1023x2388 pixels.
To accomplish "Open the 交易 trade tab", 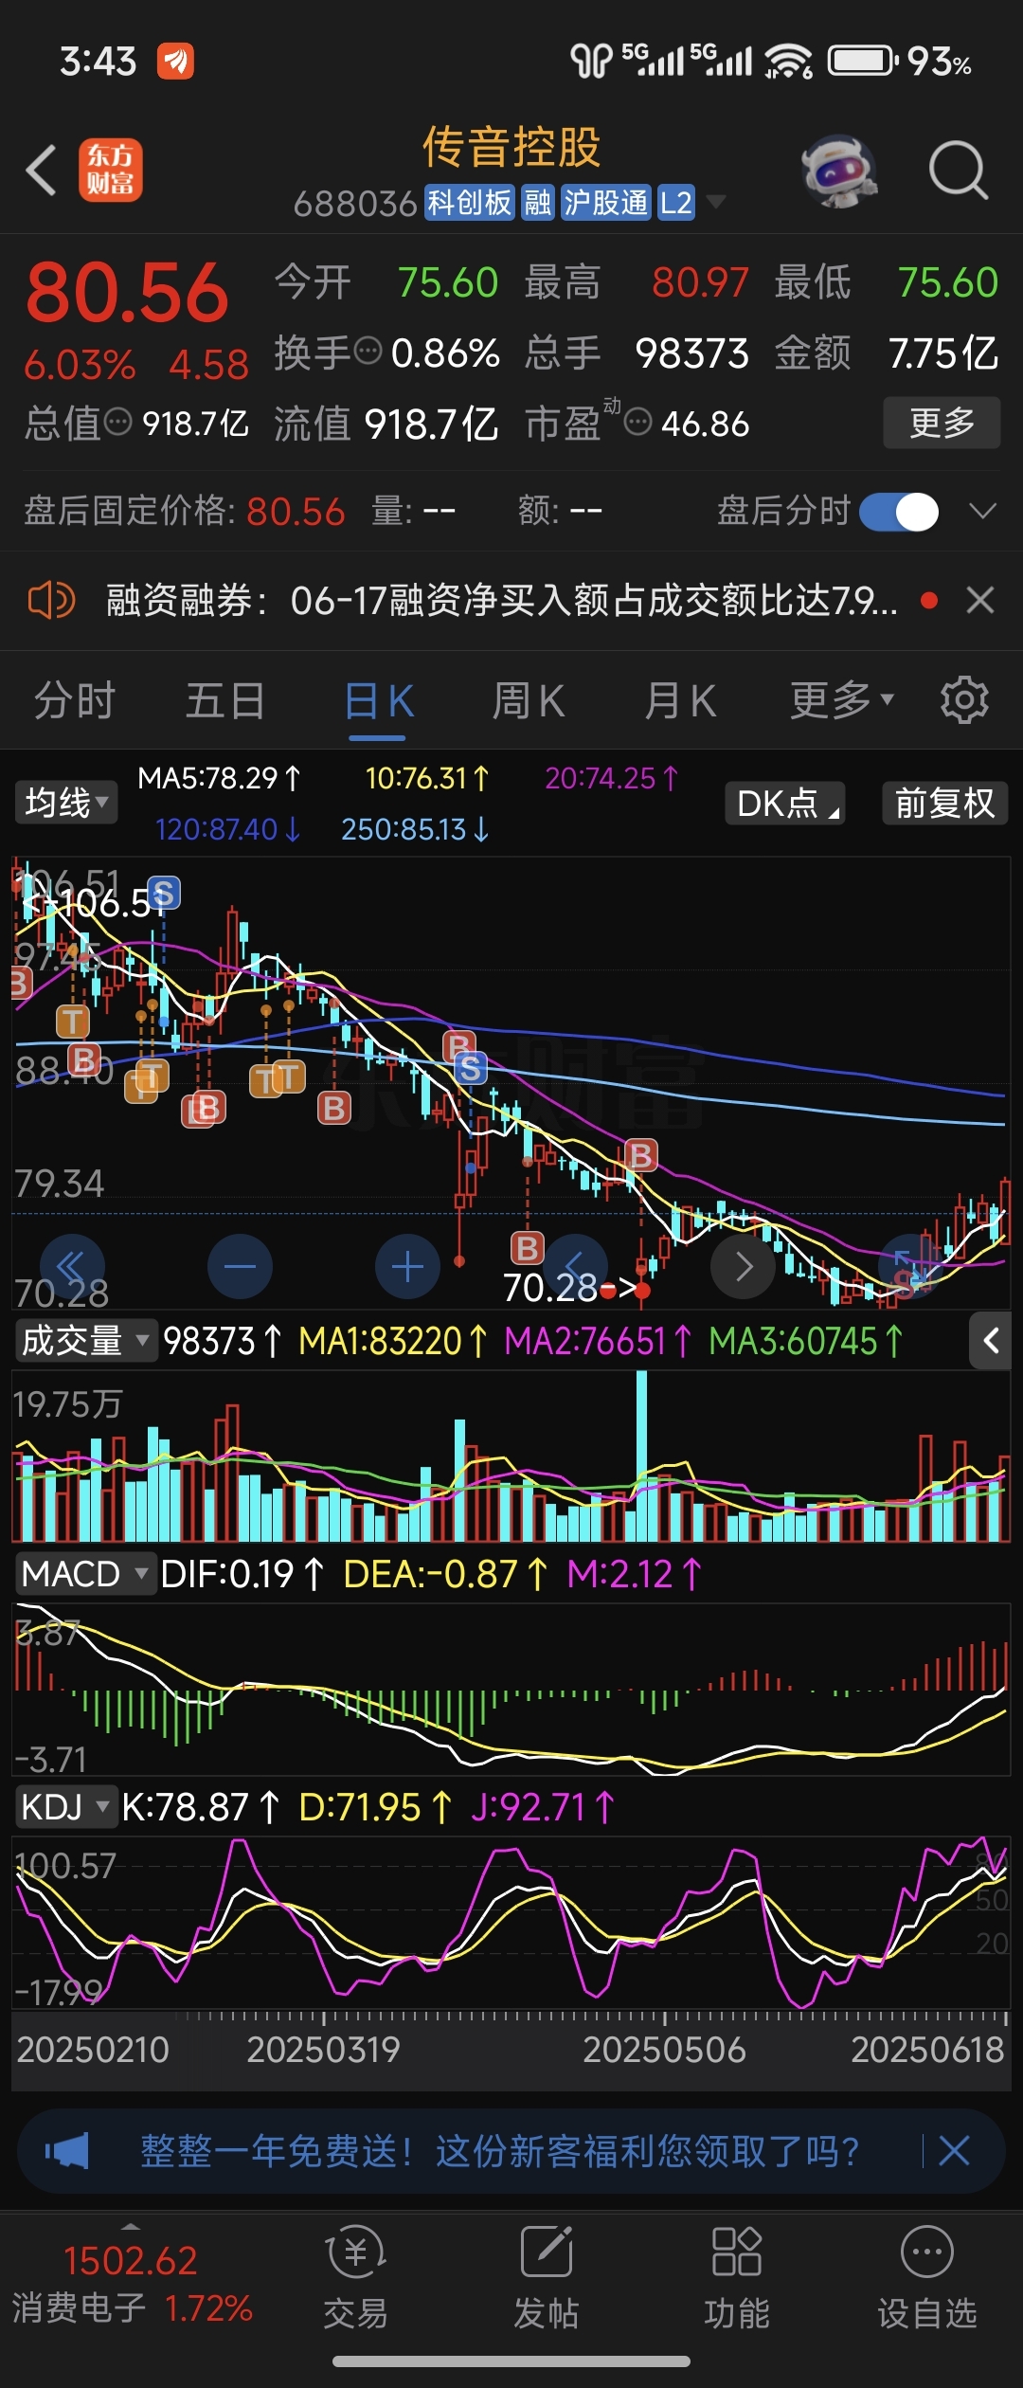I will (356, 2277).
